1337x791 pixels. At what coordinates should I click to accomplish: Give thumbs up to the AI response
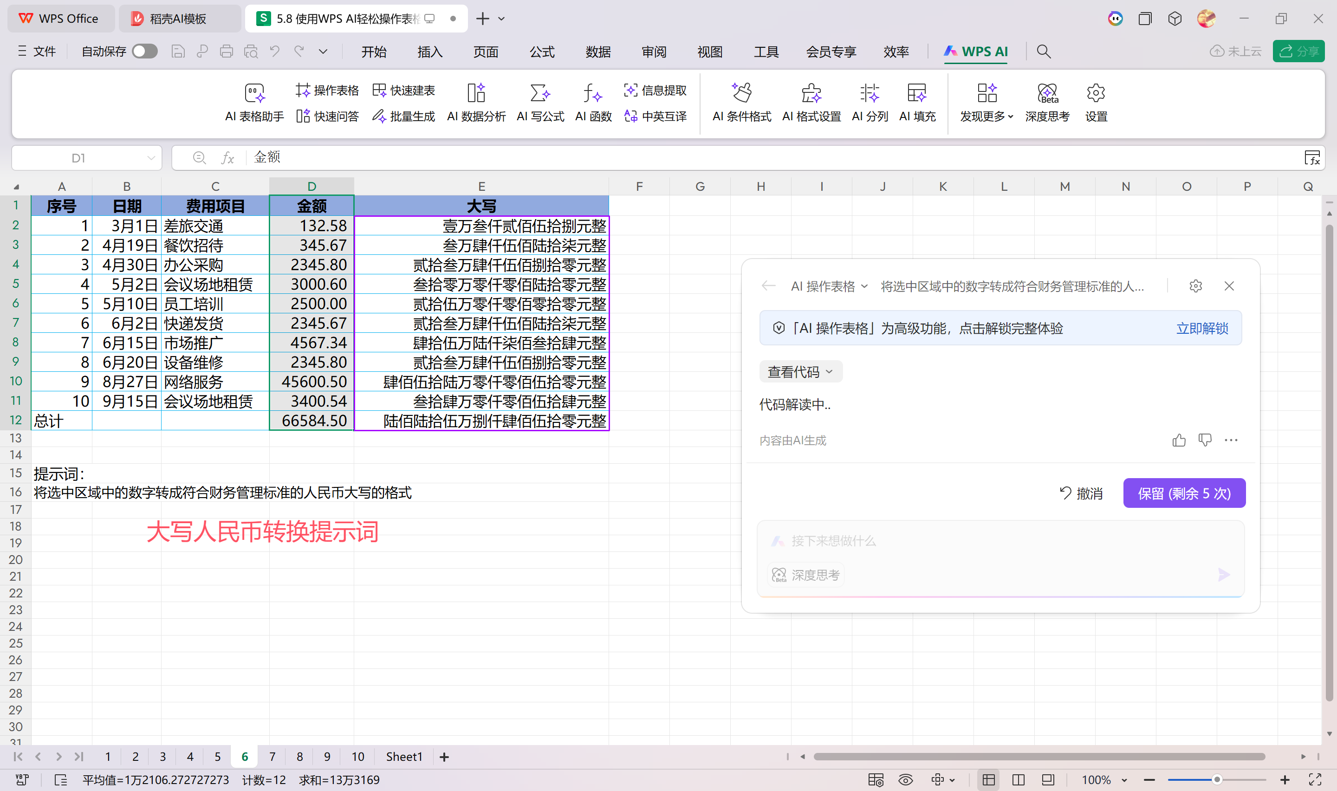coord(1179,440)
